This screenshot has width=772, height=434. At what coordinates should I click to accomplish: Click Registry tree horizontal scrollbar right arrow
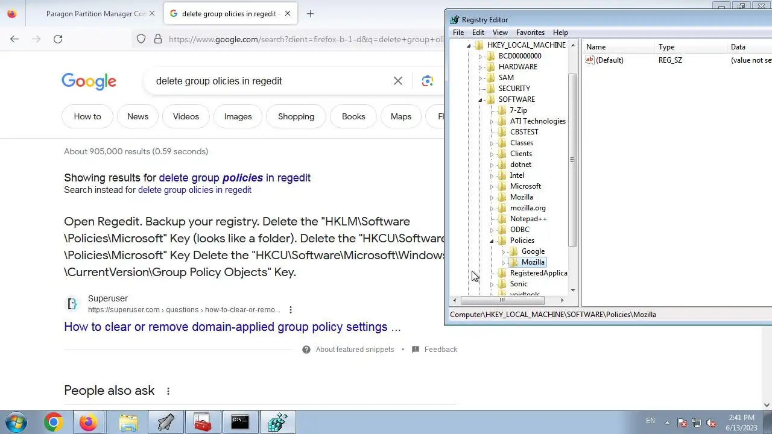pos(562,300)
